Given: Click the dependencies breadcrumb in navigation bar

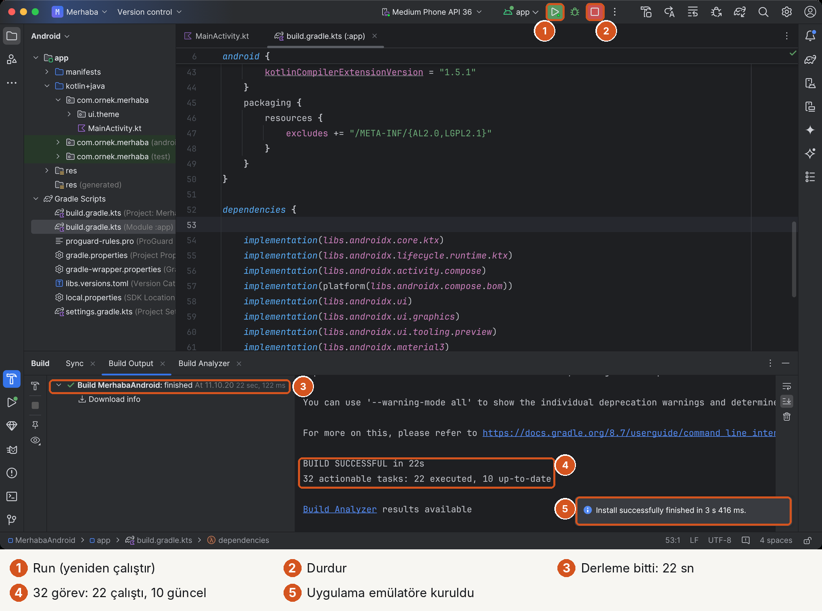Looking at the screenshot, I should click(x=238, y=540).
